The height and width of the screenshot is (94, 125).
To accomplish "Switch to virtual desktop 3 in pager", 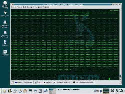I will pos(51,92).
